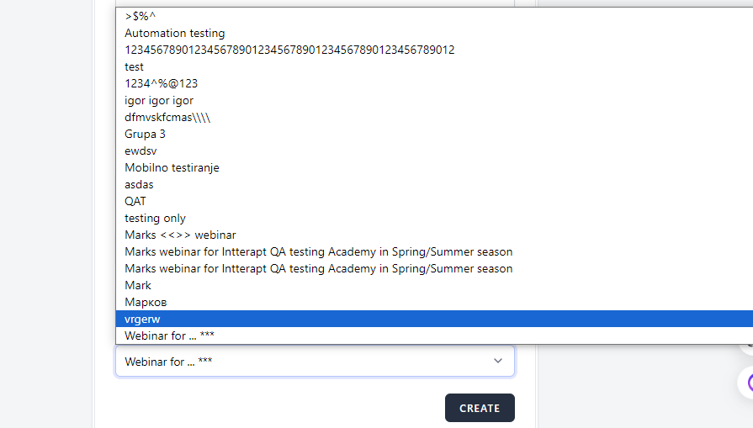Select 'Automation testing' from the list
The height and width of the screenshot is (428, 753).
click(x=175, y=34)
